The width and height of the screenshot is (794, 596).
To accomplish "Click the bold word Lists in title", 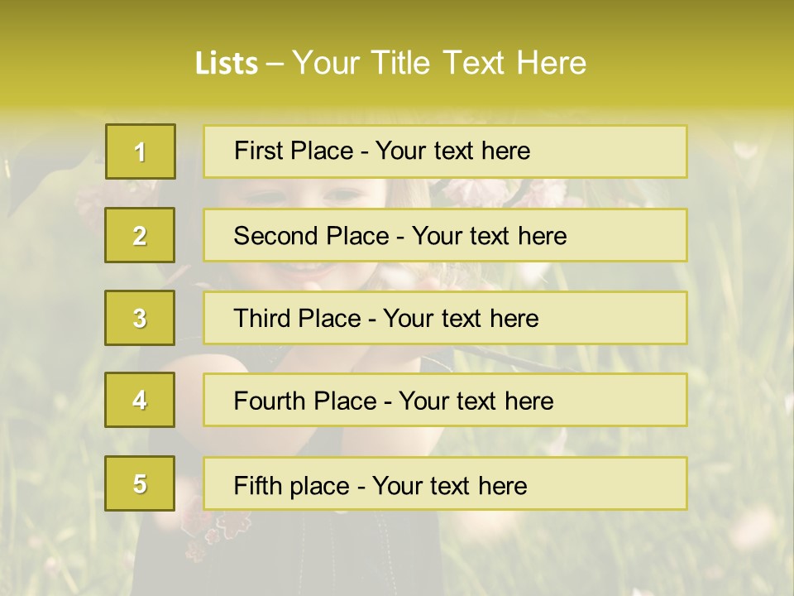I will pos(226,64).
